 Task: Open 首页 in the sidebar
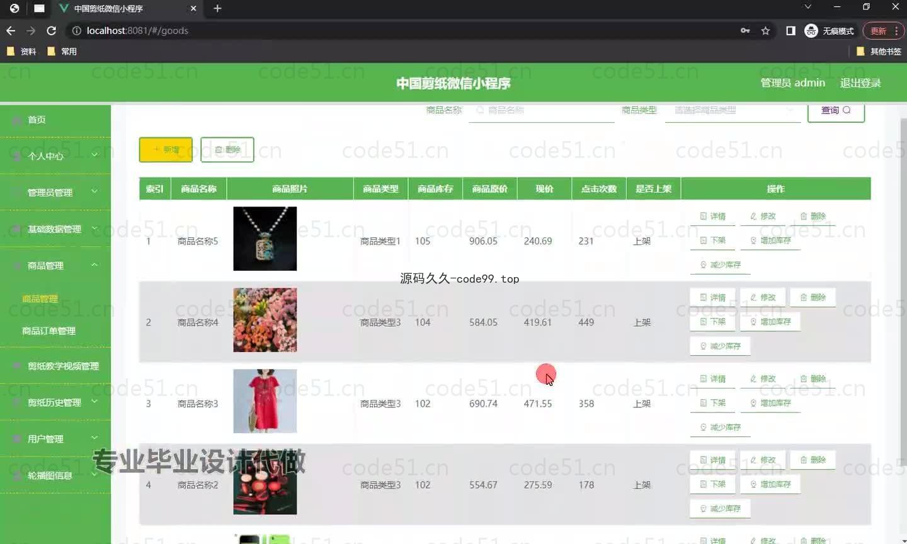coord(55,120)
